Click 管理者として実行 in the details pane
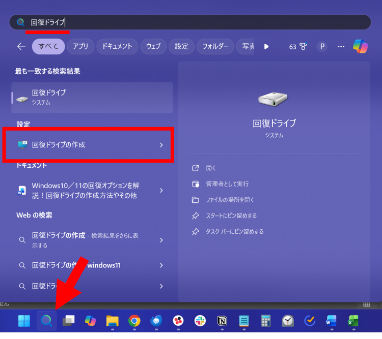The image size is (382, 339). pos(227,184)
